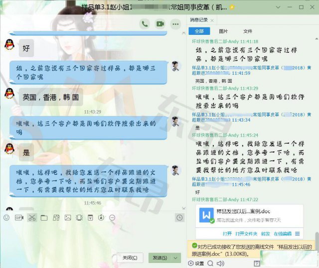This screenshot has height=268, width=319.
Task: Click the 关闭(C) close button
Action: 130,258
